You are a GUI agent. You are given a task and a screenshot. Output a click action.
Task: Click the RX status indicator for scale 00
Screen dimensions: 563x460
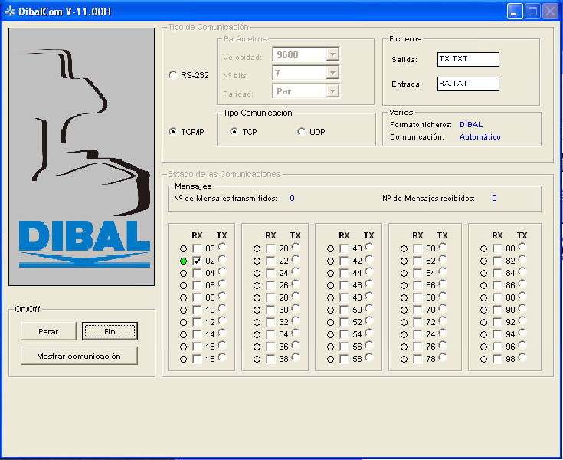[x=184, y=248]
